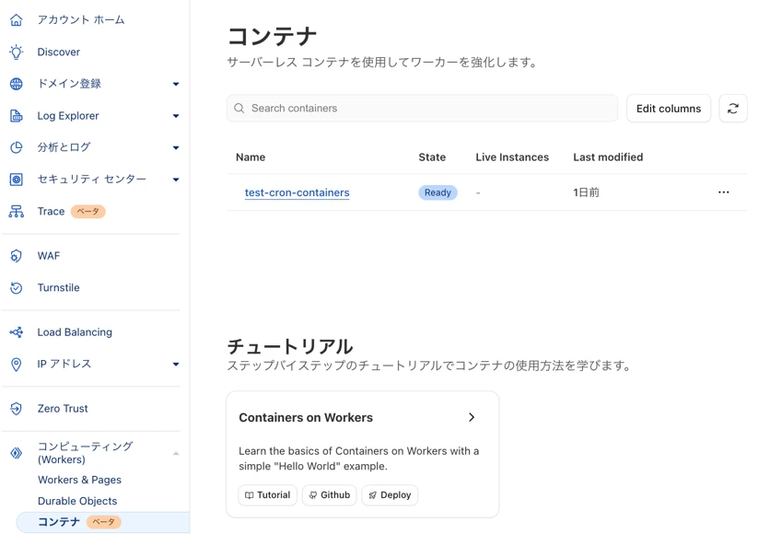Open Durable Objects menu item
770x534 pixels.
click(x=77, y=501)
